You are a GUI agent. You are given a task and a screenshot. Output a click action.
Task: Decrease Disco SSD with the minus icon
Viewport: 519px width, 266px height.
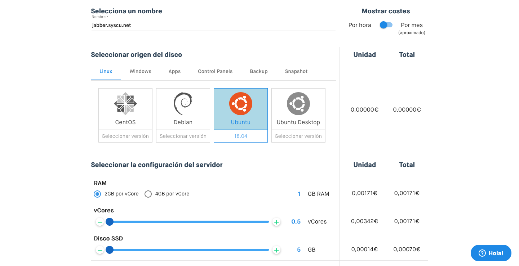pyautogui.click(x=100, y=250)
